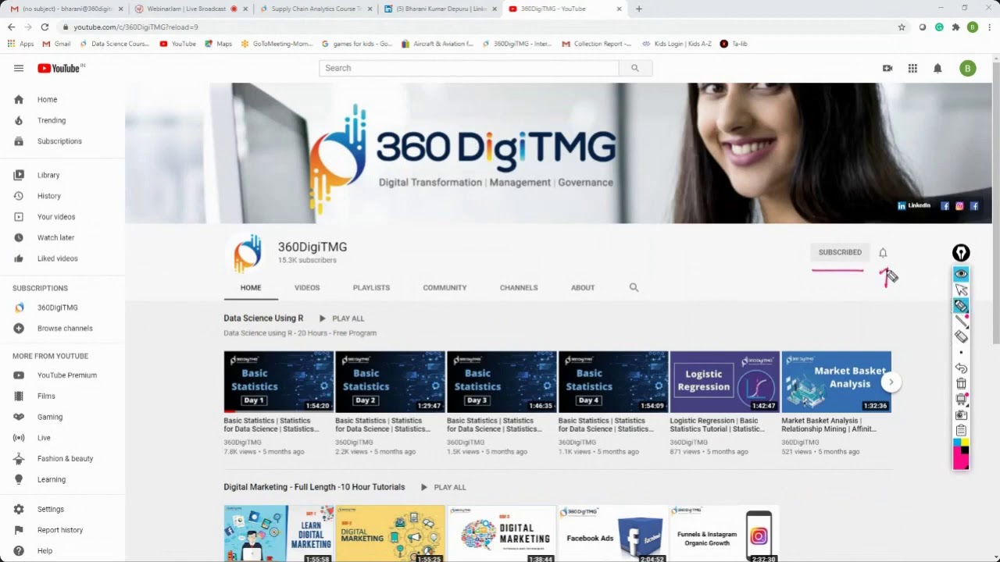The height and width of the screenshot is (562, 1000).
Task: Show next videos with carousel arrow
Action: coord(891,382)
